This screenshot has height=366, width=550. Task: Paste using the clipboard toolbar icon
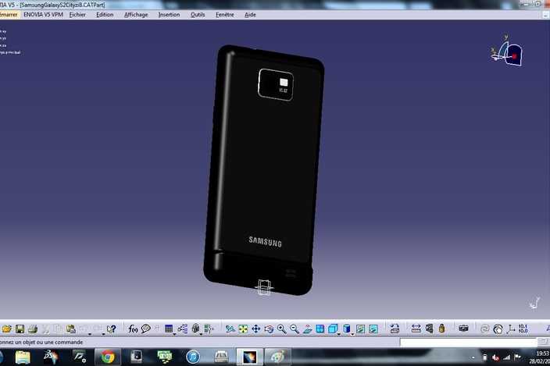click(71, 329)
